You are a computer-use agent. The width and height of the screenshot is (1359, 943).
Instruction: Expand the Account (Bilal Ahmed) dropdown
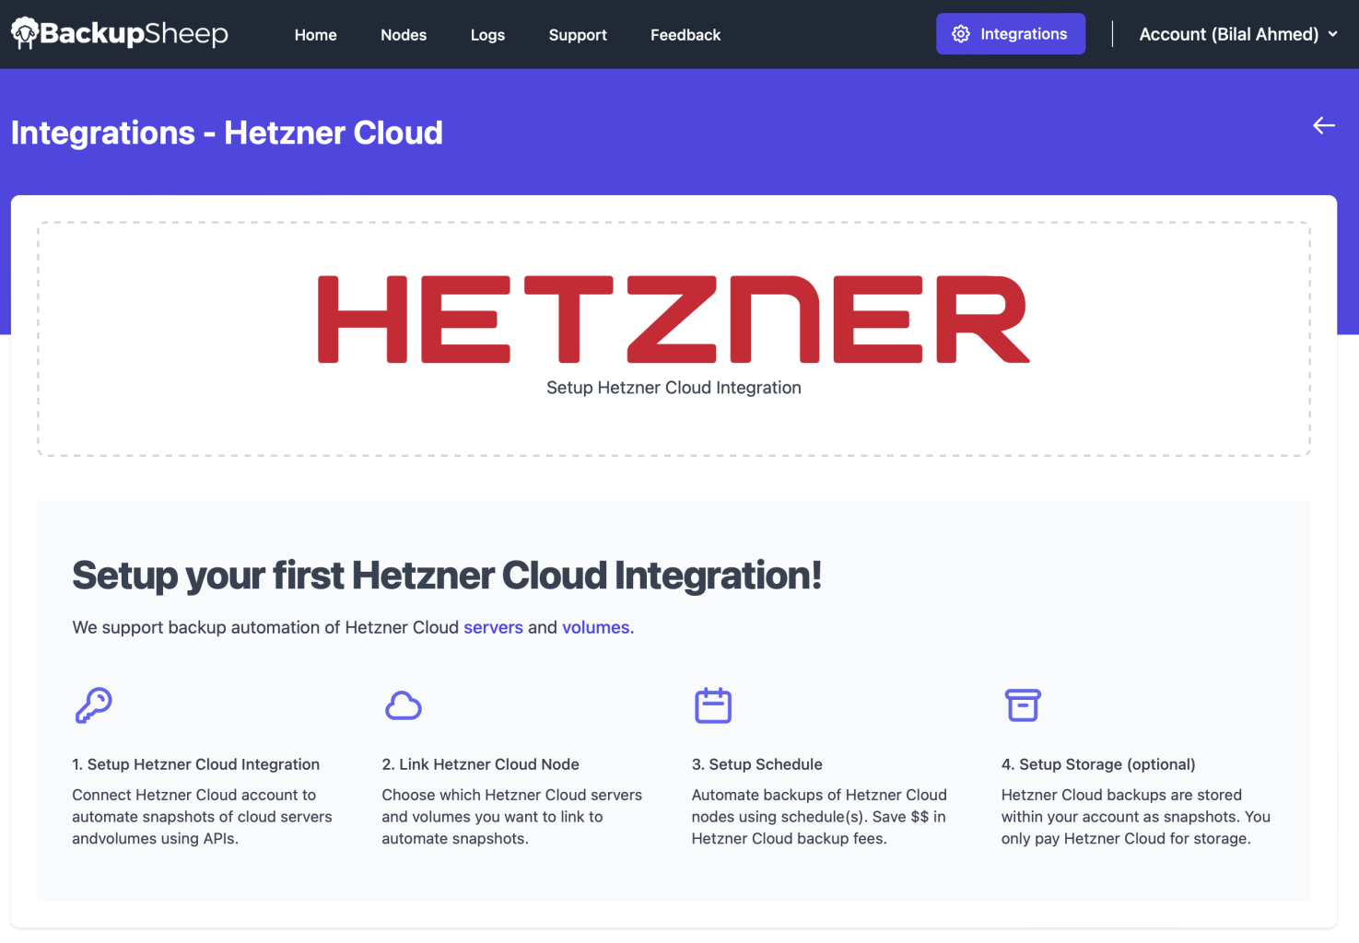tap(1238, 34)
